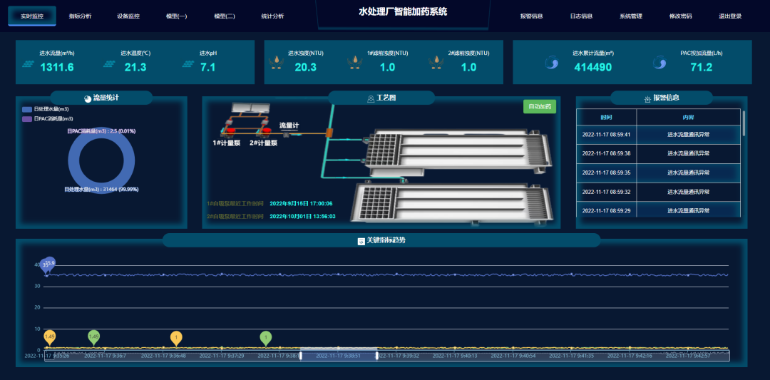Screen dimensions: 770x380
Task: Open the 模型(一) navigation menu
Action: pos(176,16)
